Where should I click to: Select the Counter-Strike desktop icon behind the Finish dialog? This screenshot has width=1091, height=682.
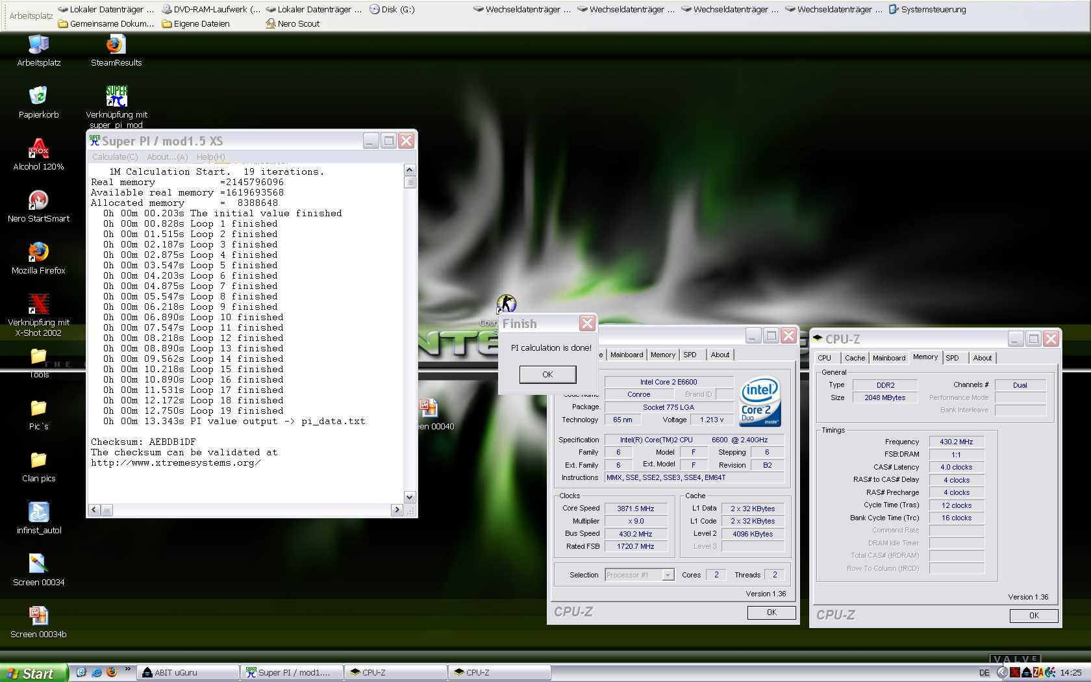click(506, 303)
